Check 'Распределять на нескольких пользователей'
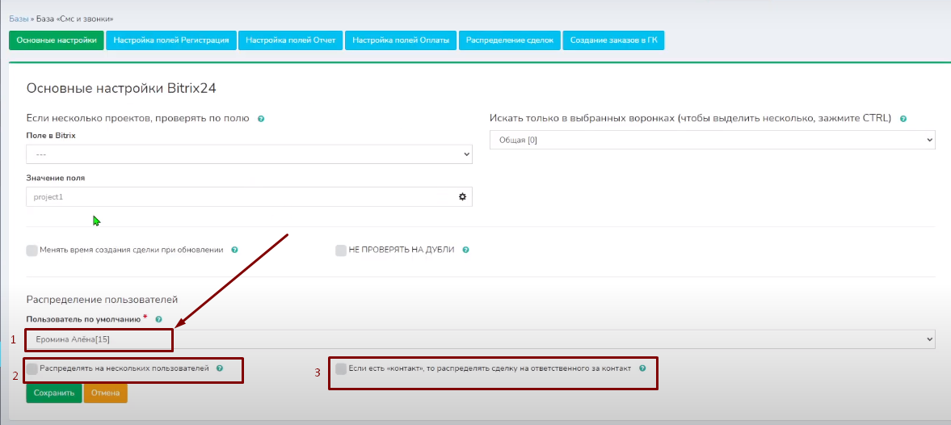 (x=32, y=368)
